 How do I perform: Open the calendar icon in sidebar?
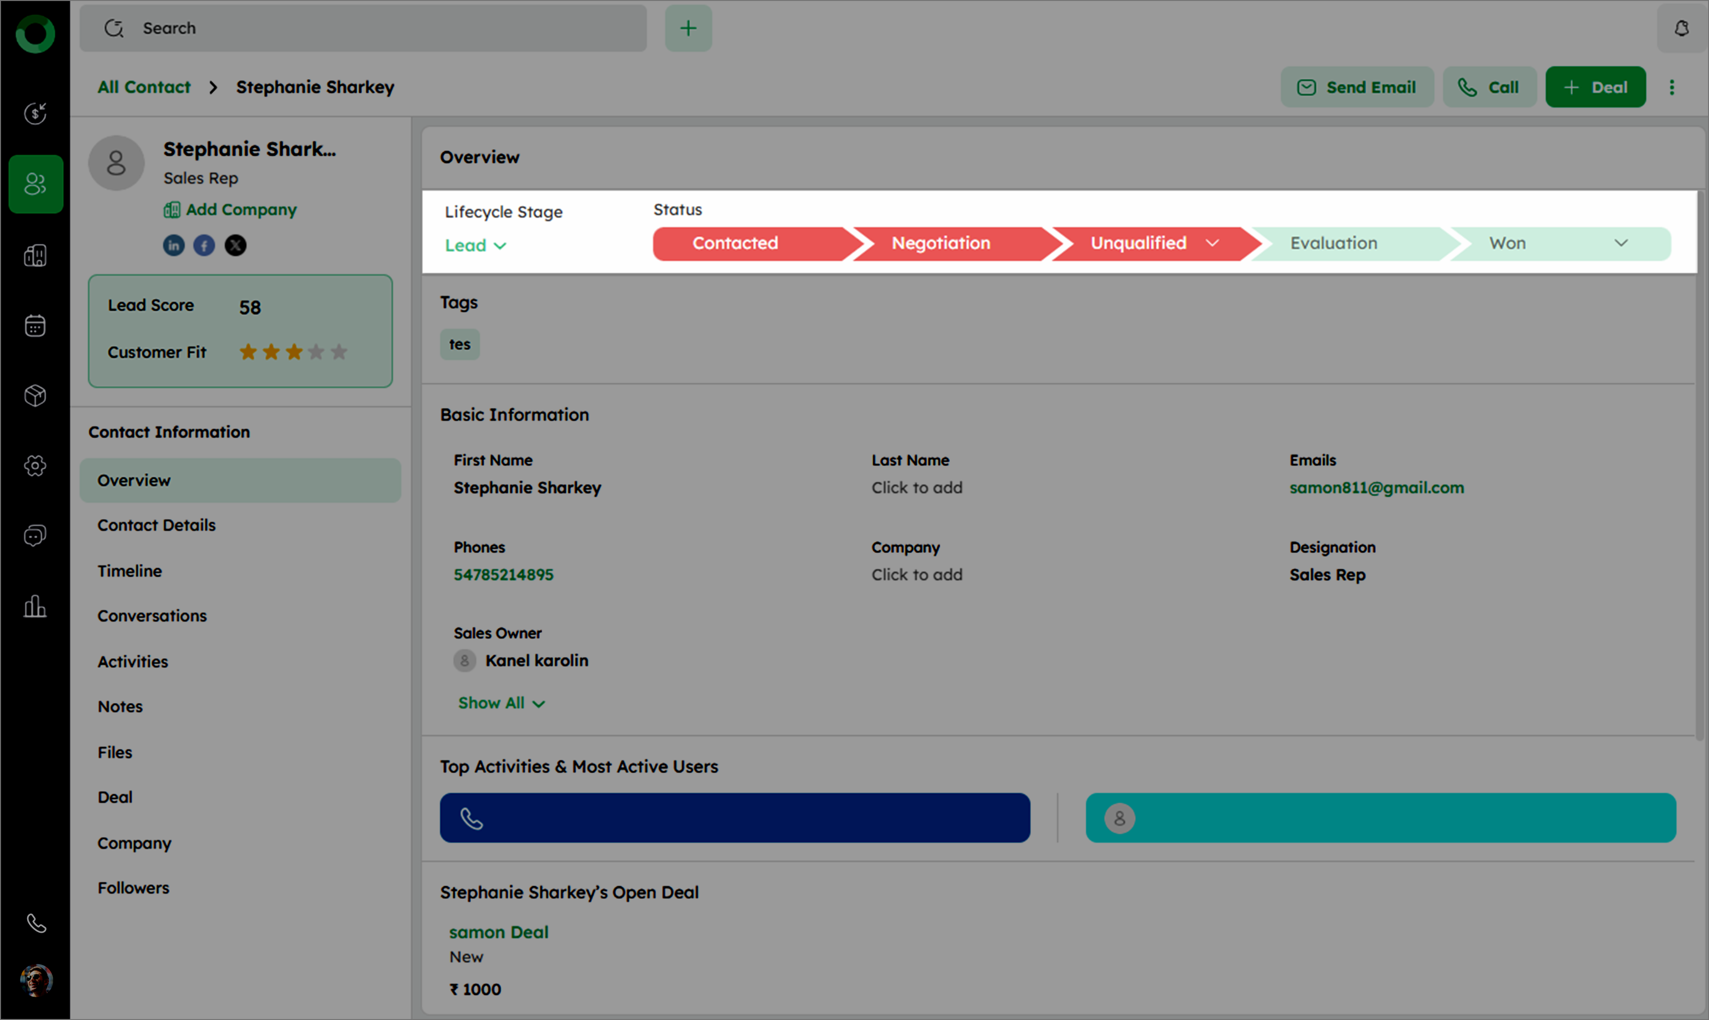click(x=35, y=326)
